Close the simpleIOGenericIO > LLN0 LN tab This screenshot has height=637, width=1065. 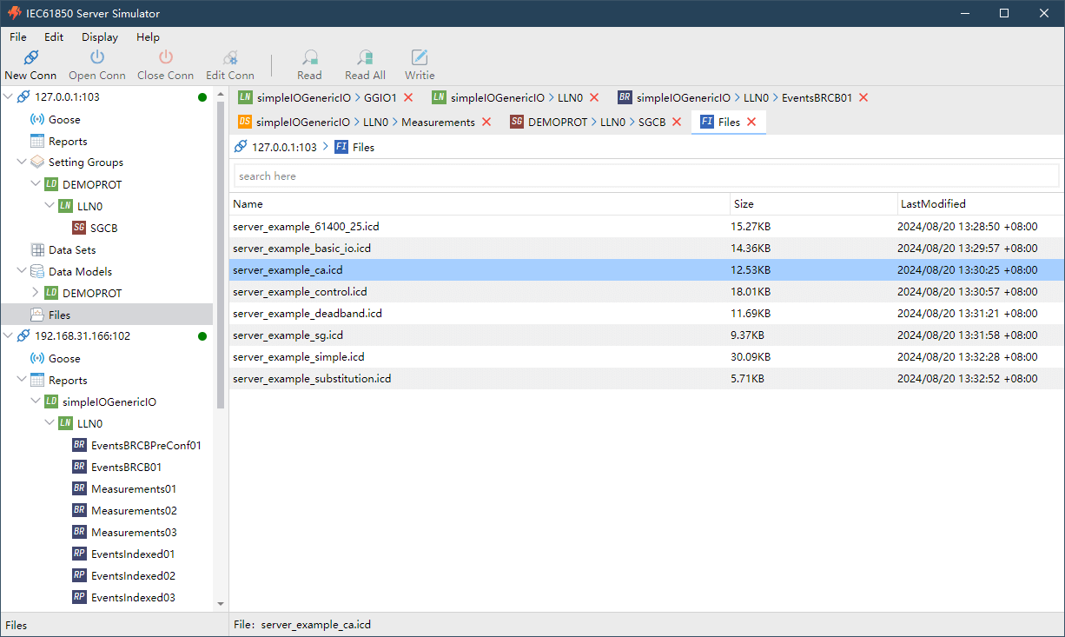(594, 98)
